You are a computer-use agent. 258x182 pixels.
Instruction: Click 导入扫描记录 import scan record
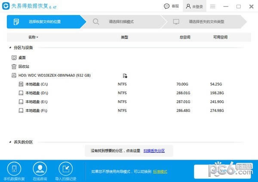click(x=66, y=171)
